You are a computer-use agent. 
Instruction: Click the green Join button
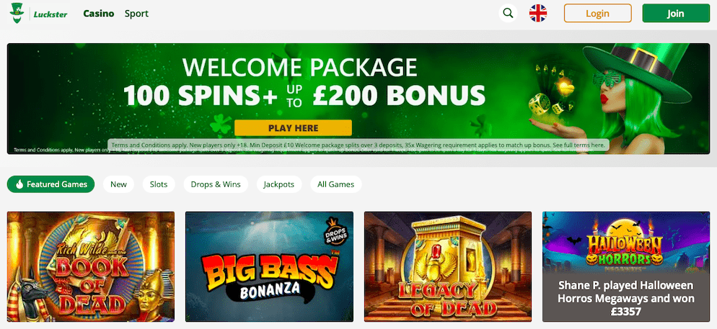[x=676, y=13]
